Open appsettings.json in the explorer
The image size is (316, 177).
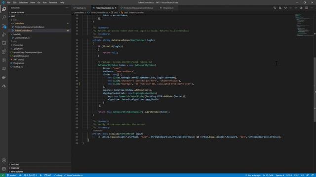coord(39,56)
